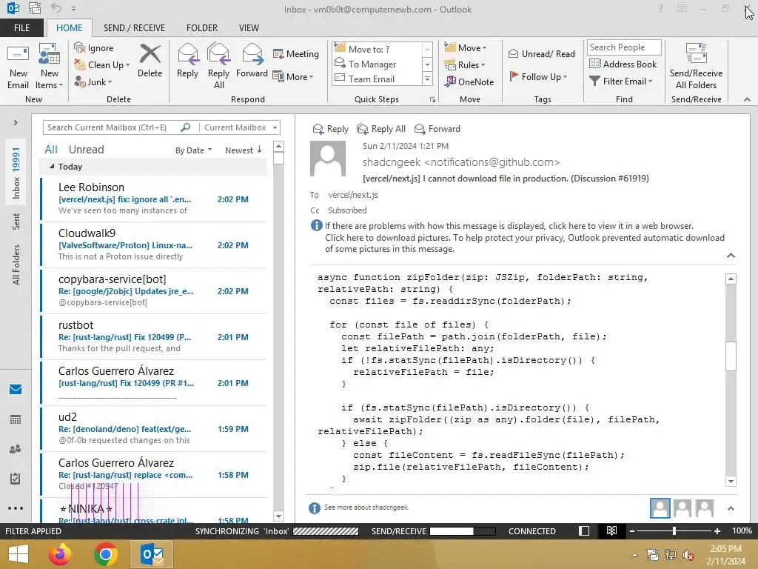
Task: Collapse the Today group
Action: [52, 167]
